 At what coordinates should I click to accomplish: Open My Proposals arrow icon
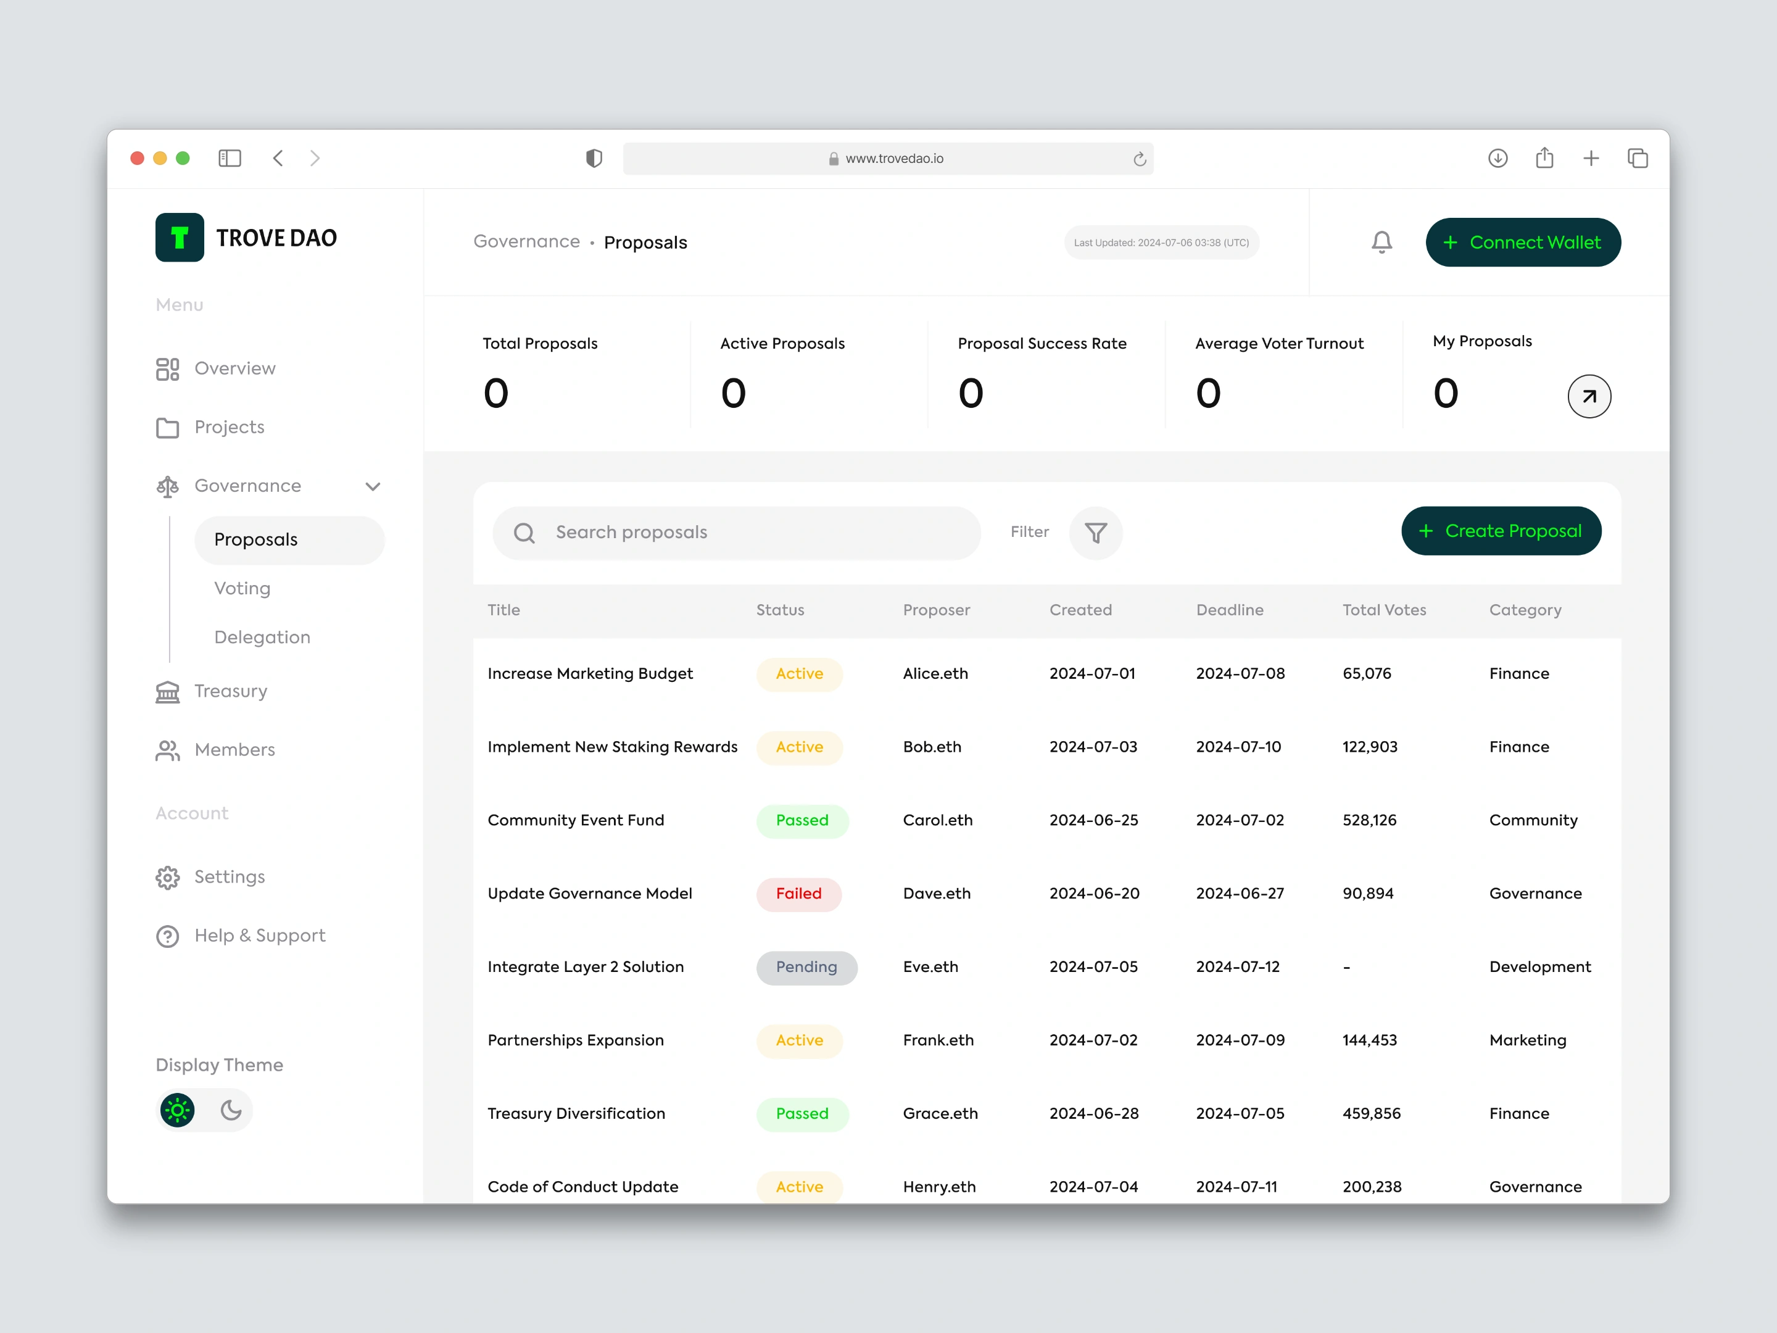point(1589,396)
